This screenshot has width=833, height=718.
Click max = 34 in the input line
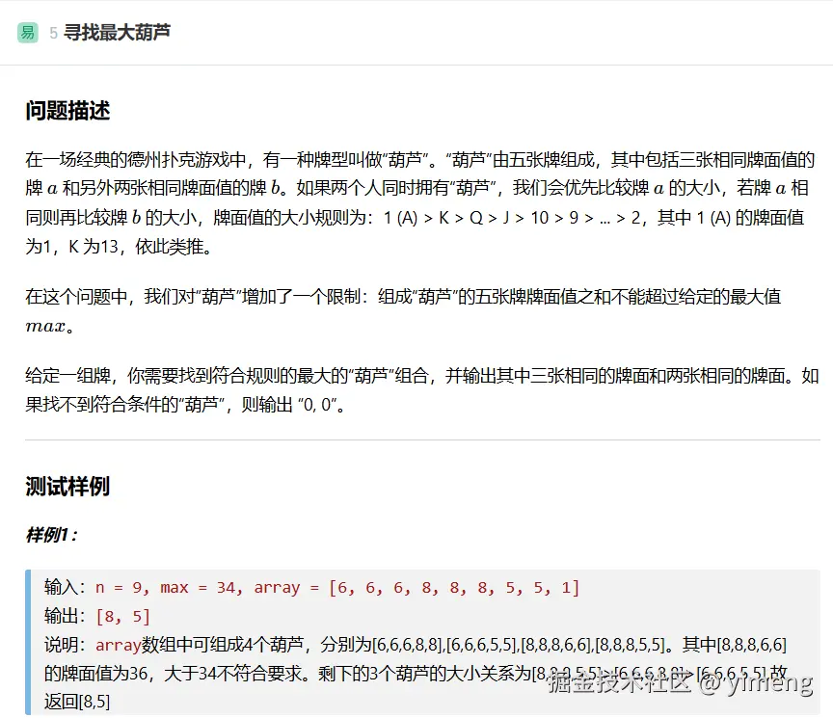coord(202,588)
